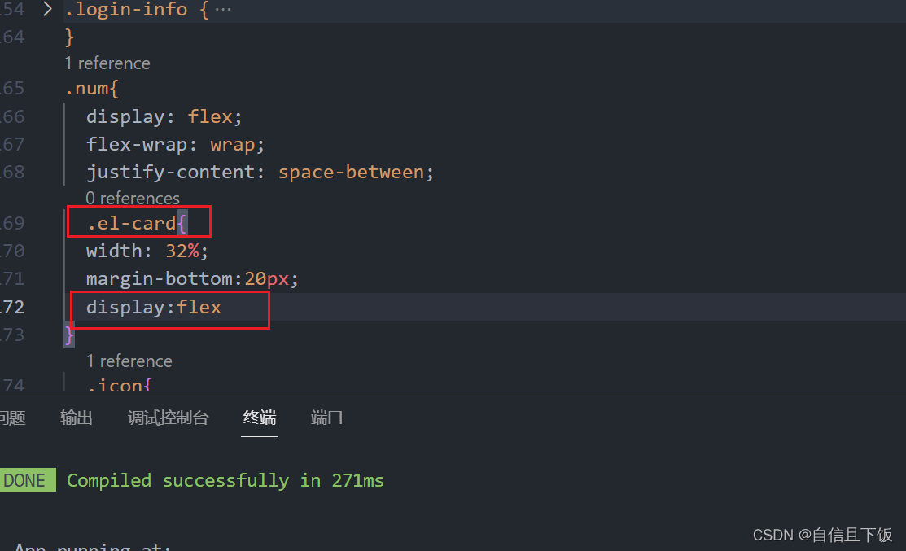
Task: Expand the collapsed .login-info code block
Action: (x=46, y=10)
